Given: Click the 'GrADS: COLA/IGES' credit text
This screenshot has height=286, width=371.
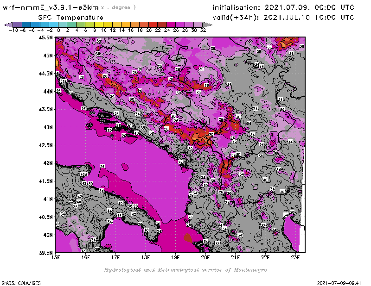Looking at the screenshot, I should (21, 283).
